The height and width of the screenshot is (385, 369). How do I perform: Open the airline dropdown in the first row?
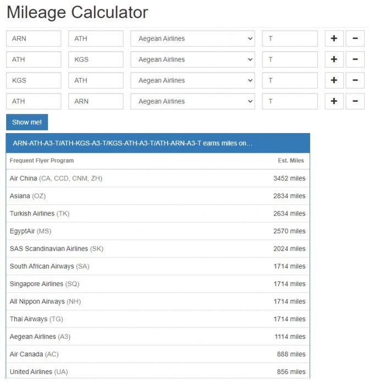(x=192, y=38)
